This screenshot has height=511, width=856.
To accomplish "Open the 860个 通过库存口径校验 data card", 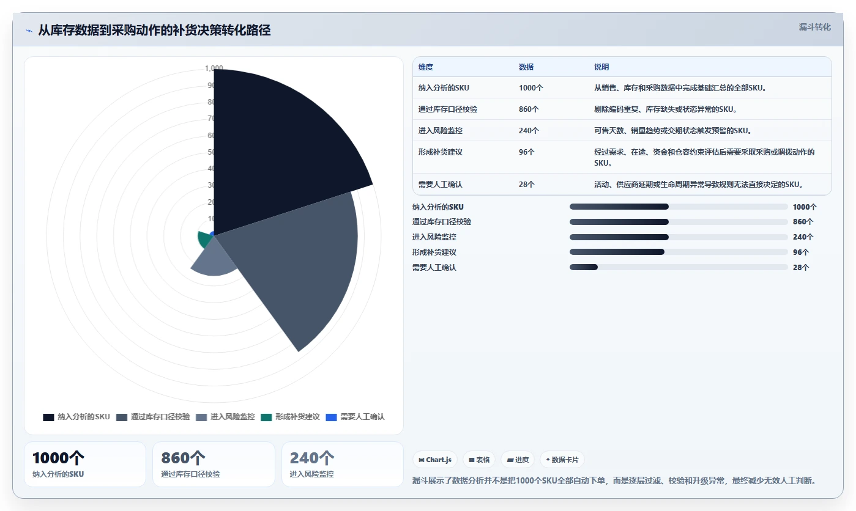I will point(214,465).
